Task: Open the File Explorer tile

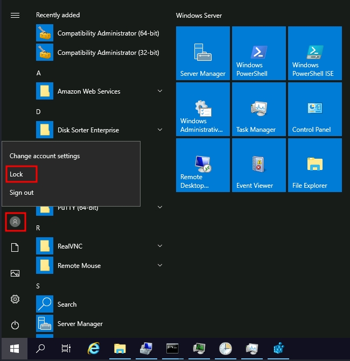Action: pos(314,165)
